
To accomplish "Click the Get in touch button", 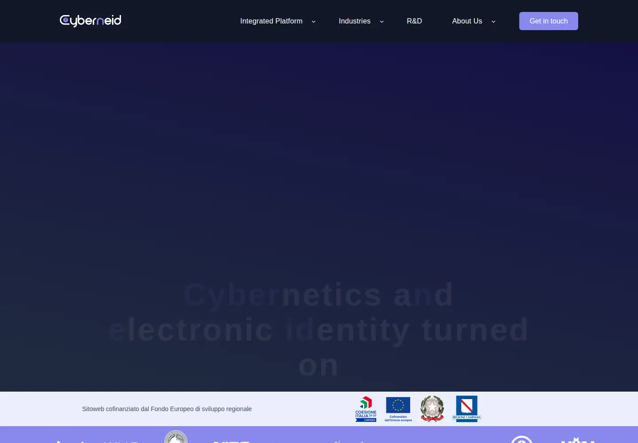I will tap(549, 21).
